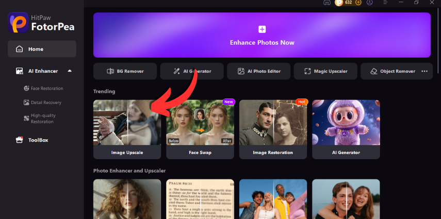Click the Object Remover eraser icon
The height and width of the screenshot is (219, 441).
(x=374, y=72)
